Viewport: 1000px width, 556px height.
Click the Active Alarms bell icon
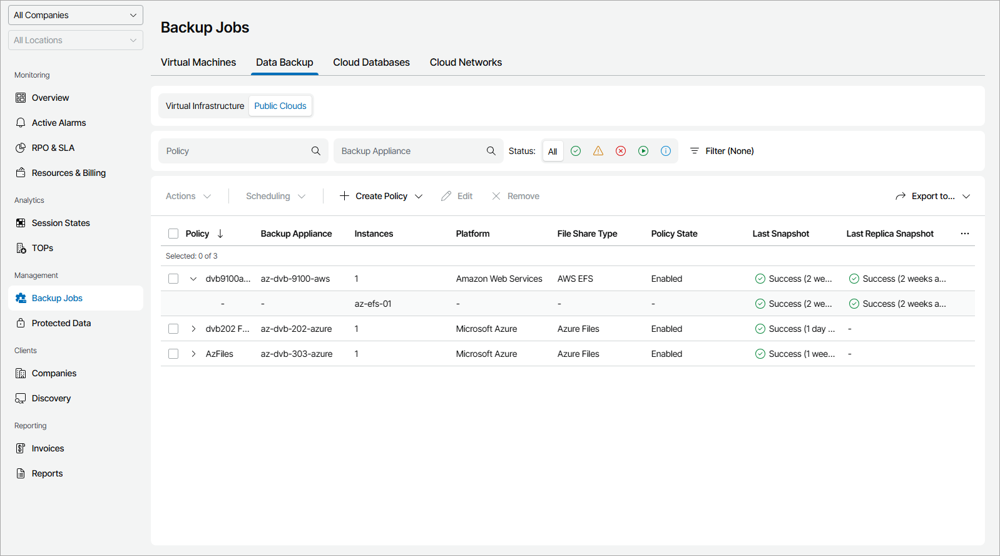coord(21,123)
